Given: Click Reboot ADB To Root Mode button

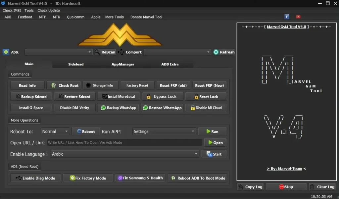Looking at the screenshot, I should pos(197,178).
